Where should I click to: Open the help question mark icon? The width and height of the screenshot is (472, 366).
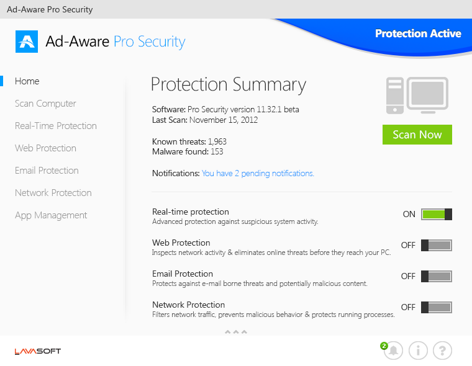442,350
